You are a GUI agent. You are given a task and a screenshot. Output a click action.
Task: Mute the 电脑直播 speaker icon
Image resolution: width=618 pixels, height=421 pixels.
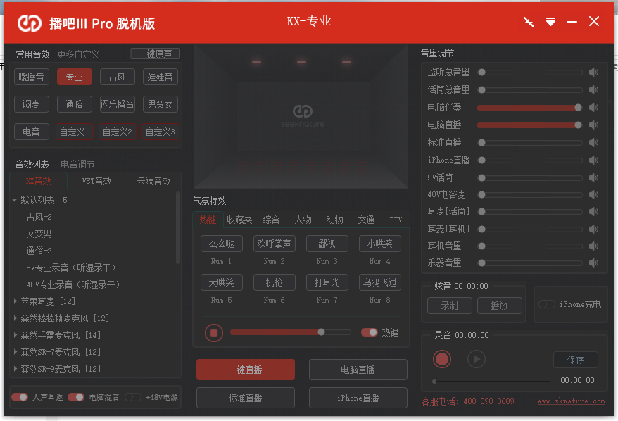[593, 125]
